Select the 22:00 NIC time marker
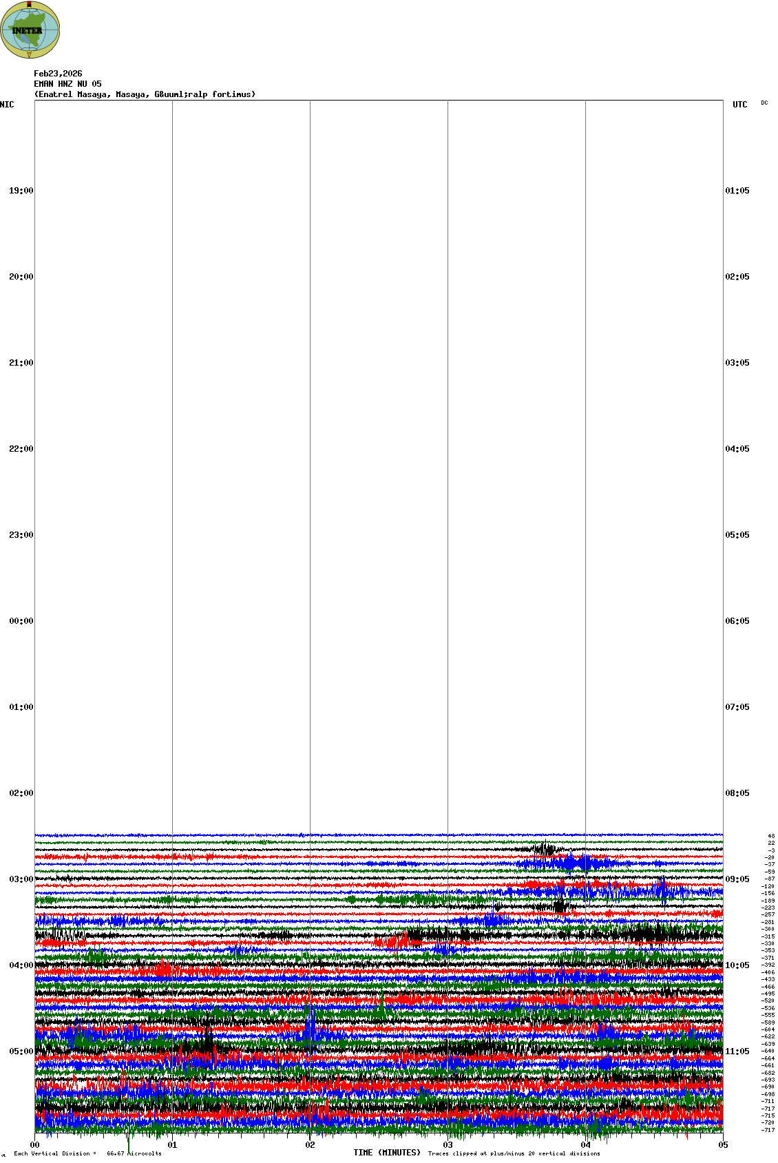This screenshot has width=778, height=1163. (x=21, y=449)
